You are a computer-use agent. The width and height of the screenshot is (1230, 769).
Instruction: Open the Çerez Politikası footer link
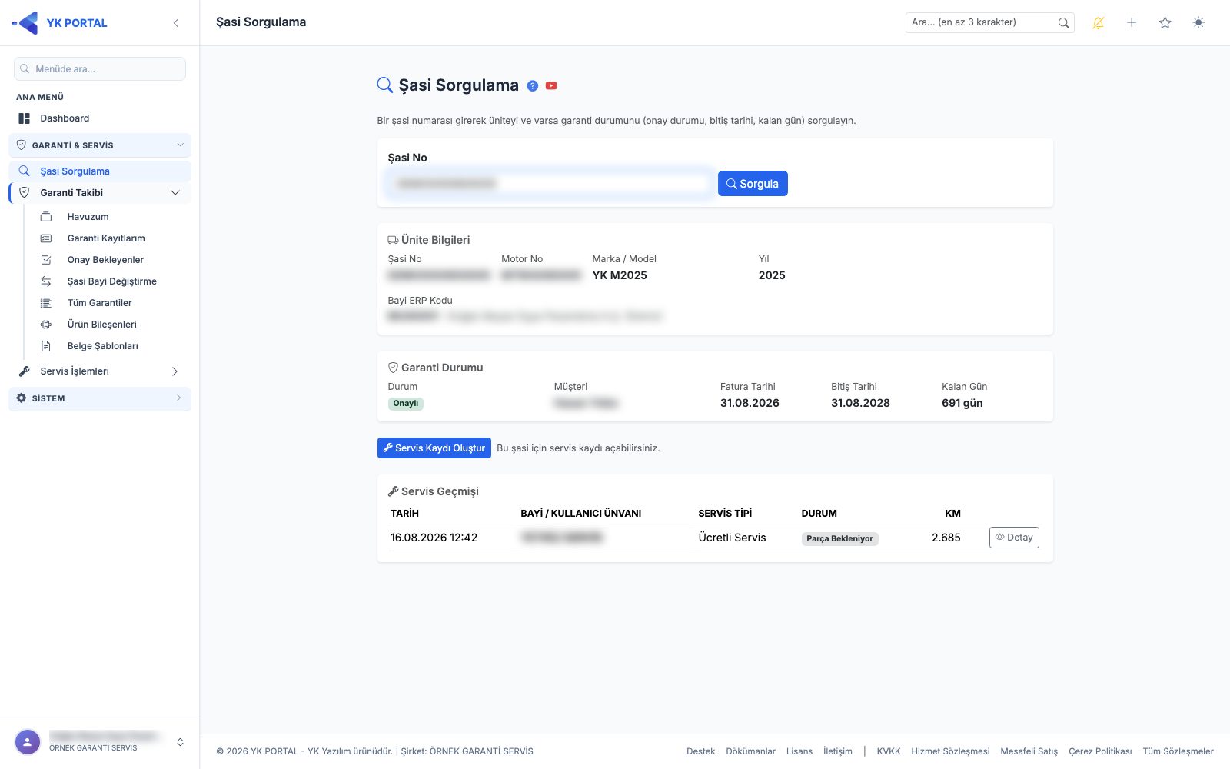1100,751
